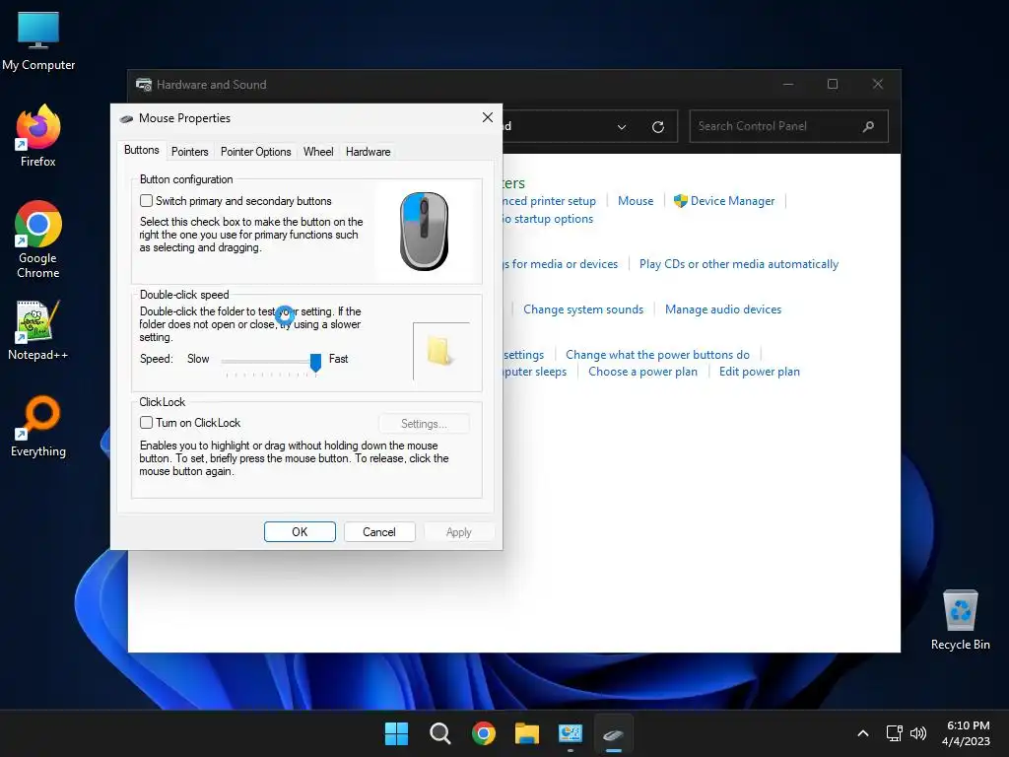This screenshot has width=1009, height=757.
Task: Open the volume tray icon
Action: tap(918, 733)
